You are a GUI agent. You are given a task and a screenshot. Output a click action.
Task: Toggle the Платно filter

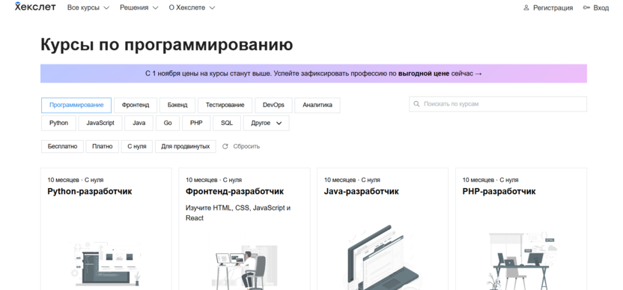tap(103, 146)
